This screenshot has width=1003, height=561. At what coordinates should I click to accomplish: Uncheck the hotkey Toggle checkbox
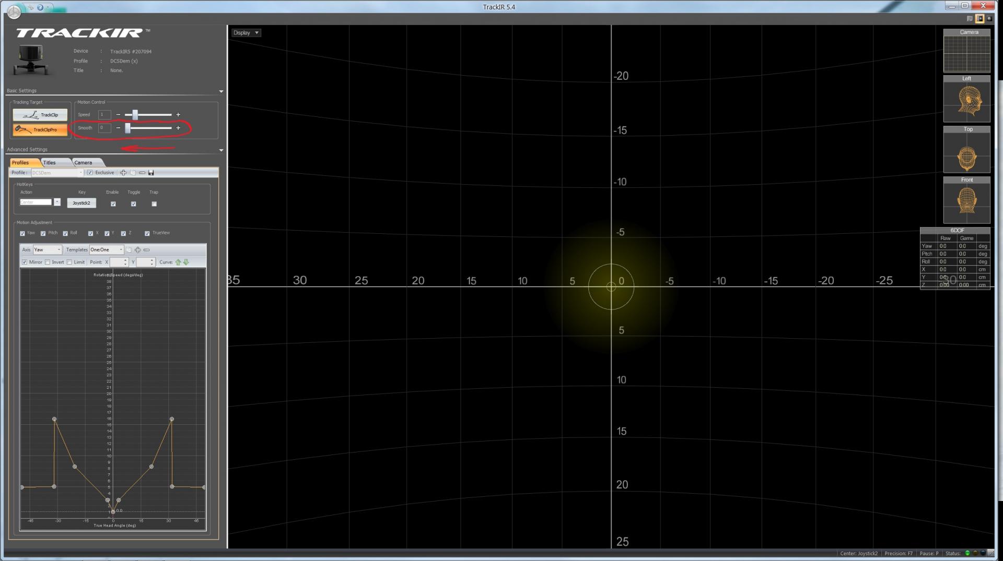pyautogui.click(x=133, y=204)
